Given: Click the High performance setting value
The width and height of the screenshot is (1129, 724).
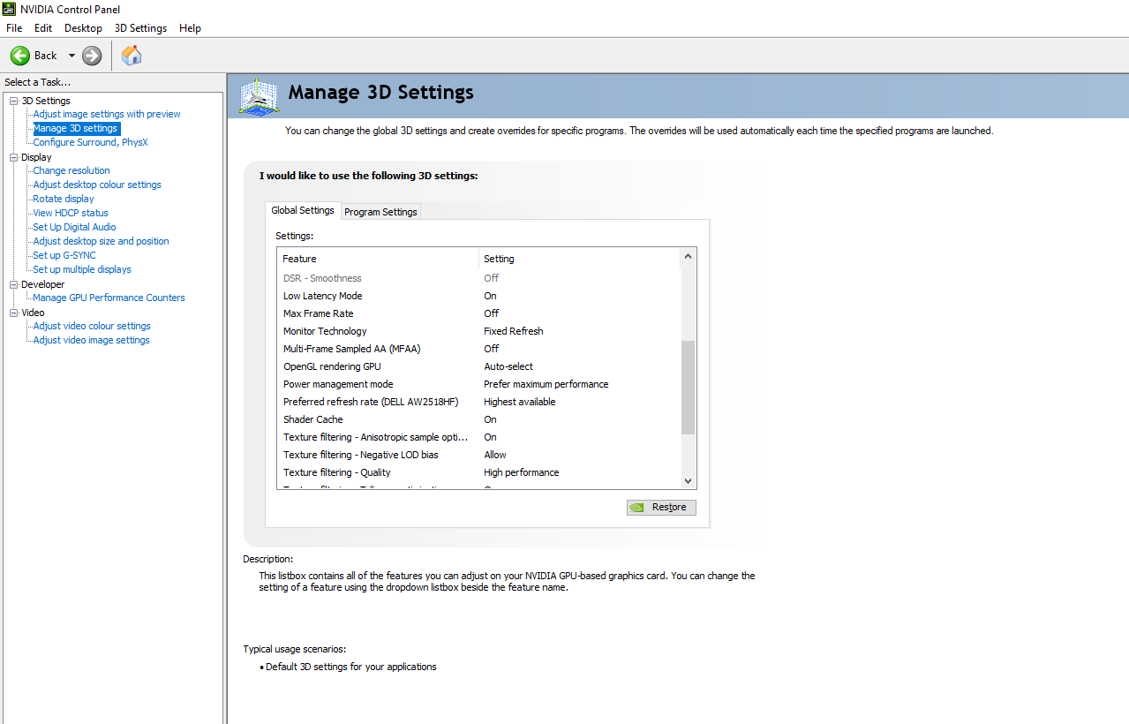Looking at the screenshot, I should [521, 472].
